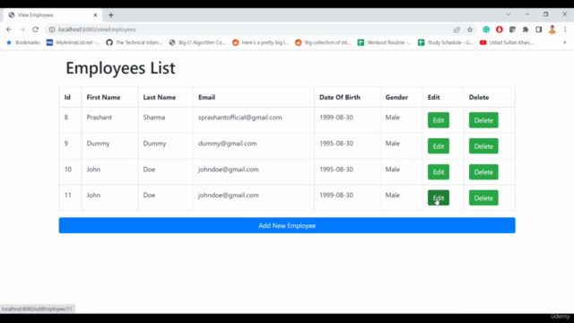This screenshot has width=574, height=323.
Task: Edit employee with Id 10
Action: point(439,172)
